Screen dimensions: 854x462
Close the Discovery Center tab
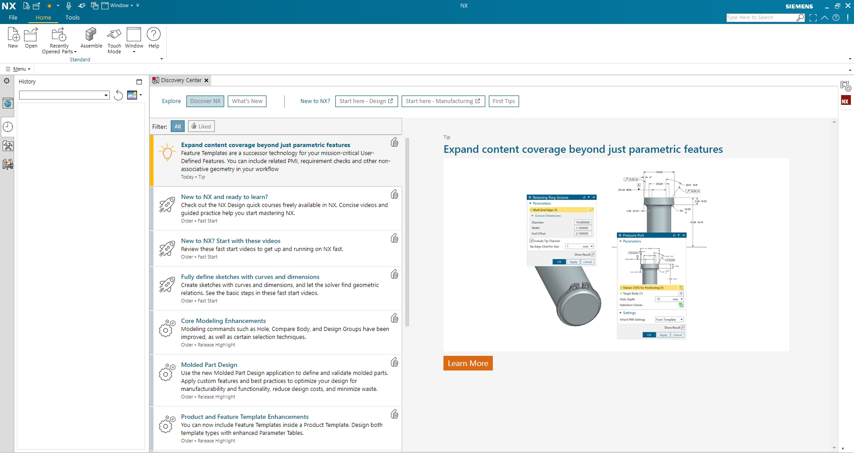206,80
